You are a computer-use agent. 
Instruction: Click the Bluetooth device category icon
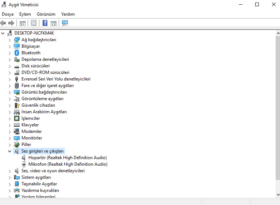pos(17,53)
